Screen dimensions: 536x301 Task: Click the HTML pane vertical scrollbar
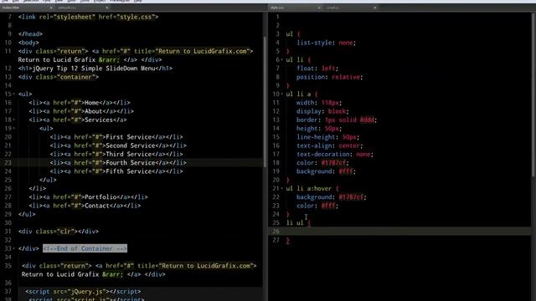coord(265,102)
